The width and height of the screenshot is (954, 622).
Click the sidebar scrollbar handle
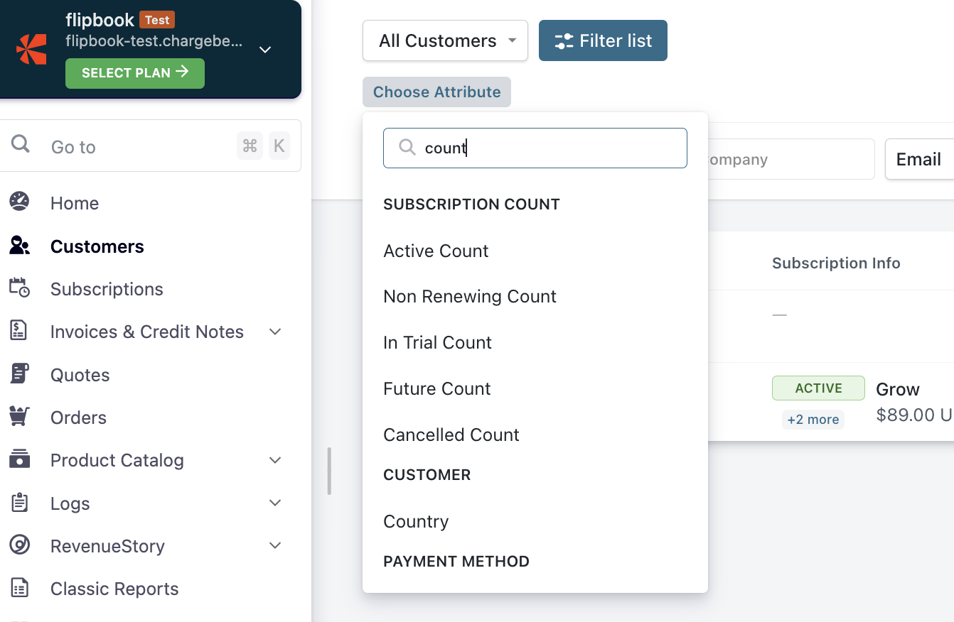329,471
